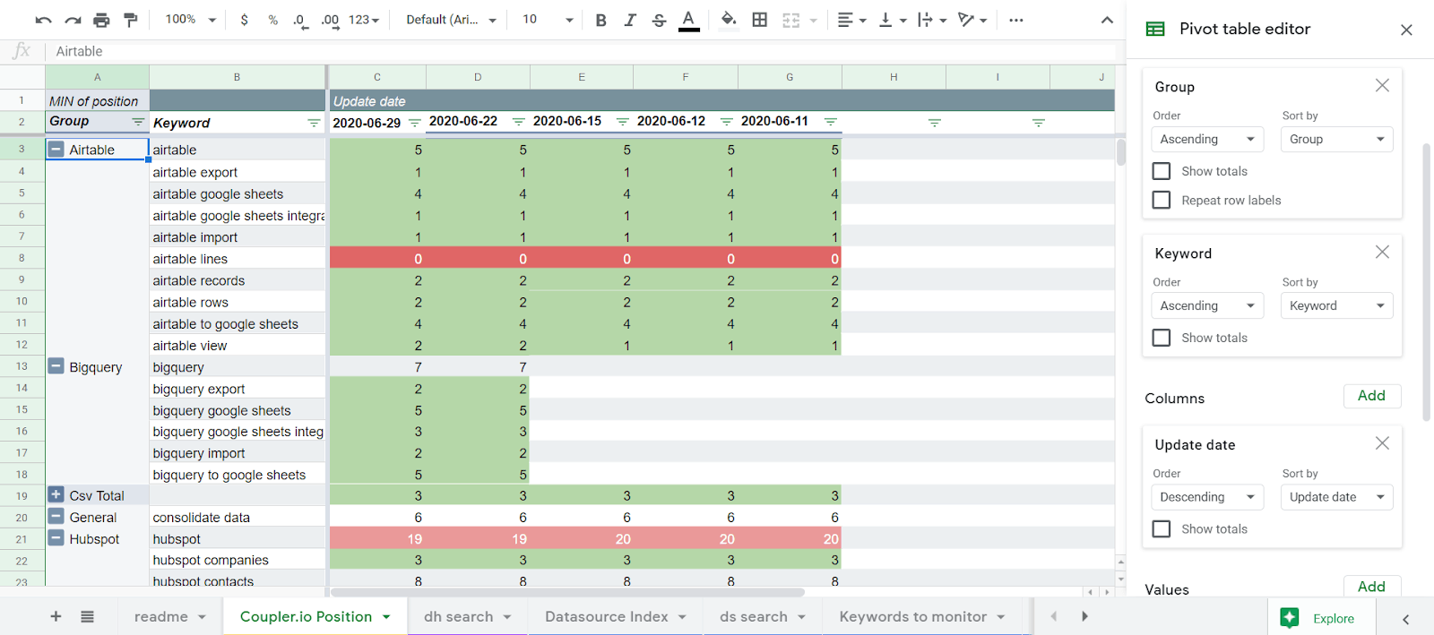The width and height of the screenshot is (1434, 635).
Task: Switch to the readme sheet tab
Action: tap(170, 616)
